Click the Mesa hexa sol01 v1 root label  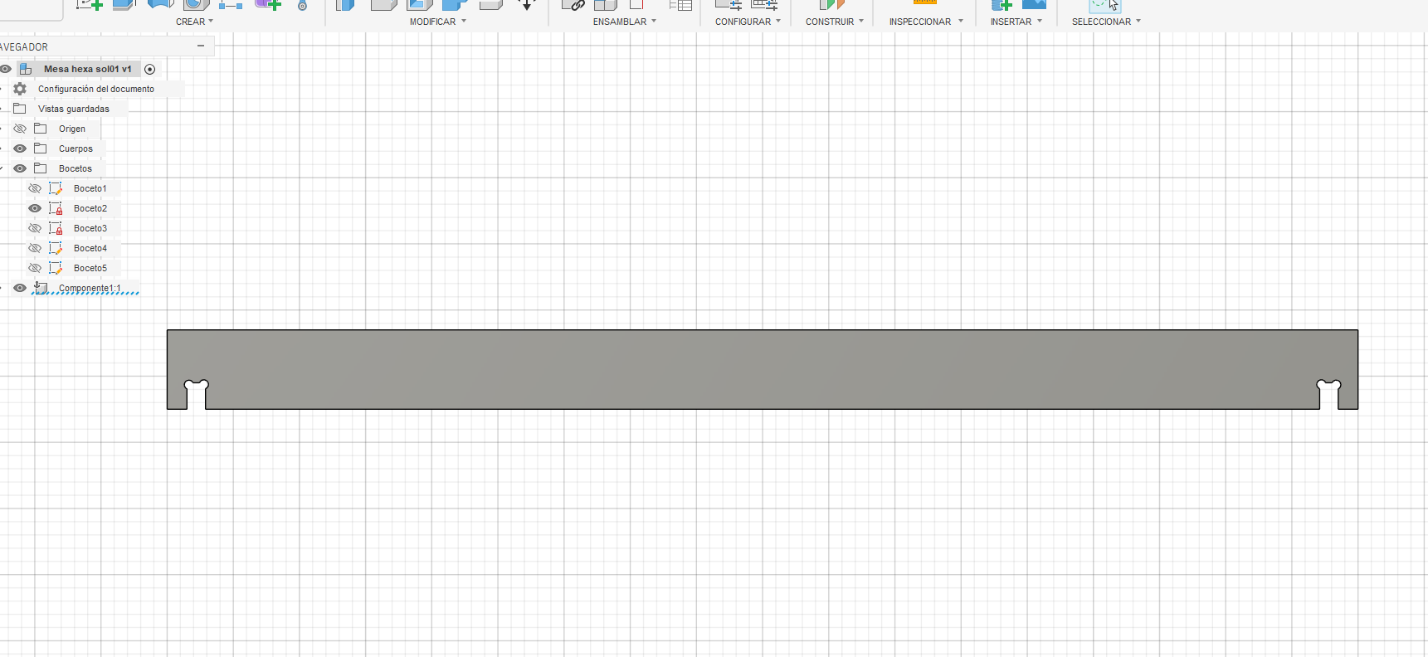[x=88, y=69]
